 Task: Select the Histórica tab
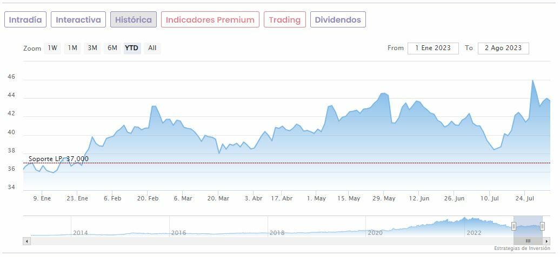pos(134,20)
